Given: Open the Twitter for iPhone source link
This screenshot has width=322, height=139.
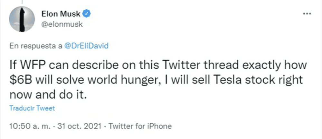Looking at the screenshot, I should click(140, 126).
